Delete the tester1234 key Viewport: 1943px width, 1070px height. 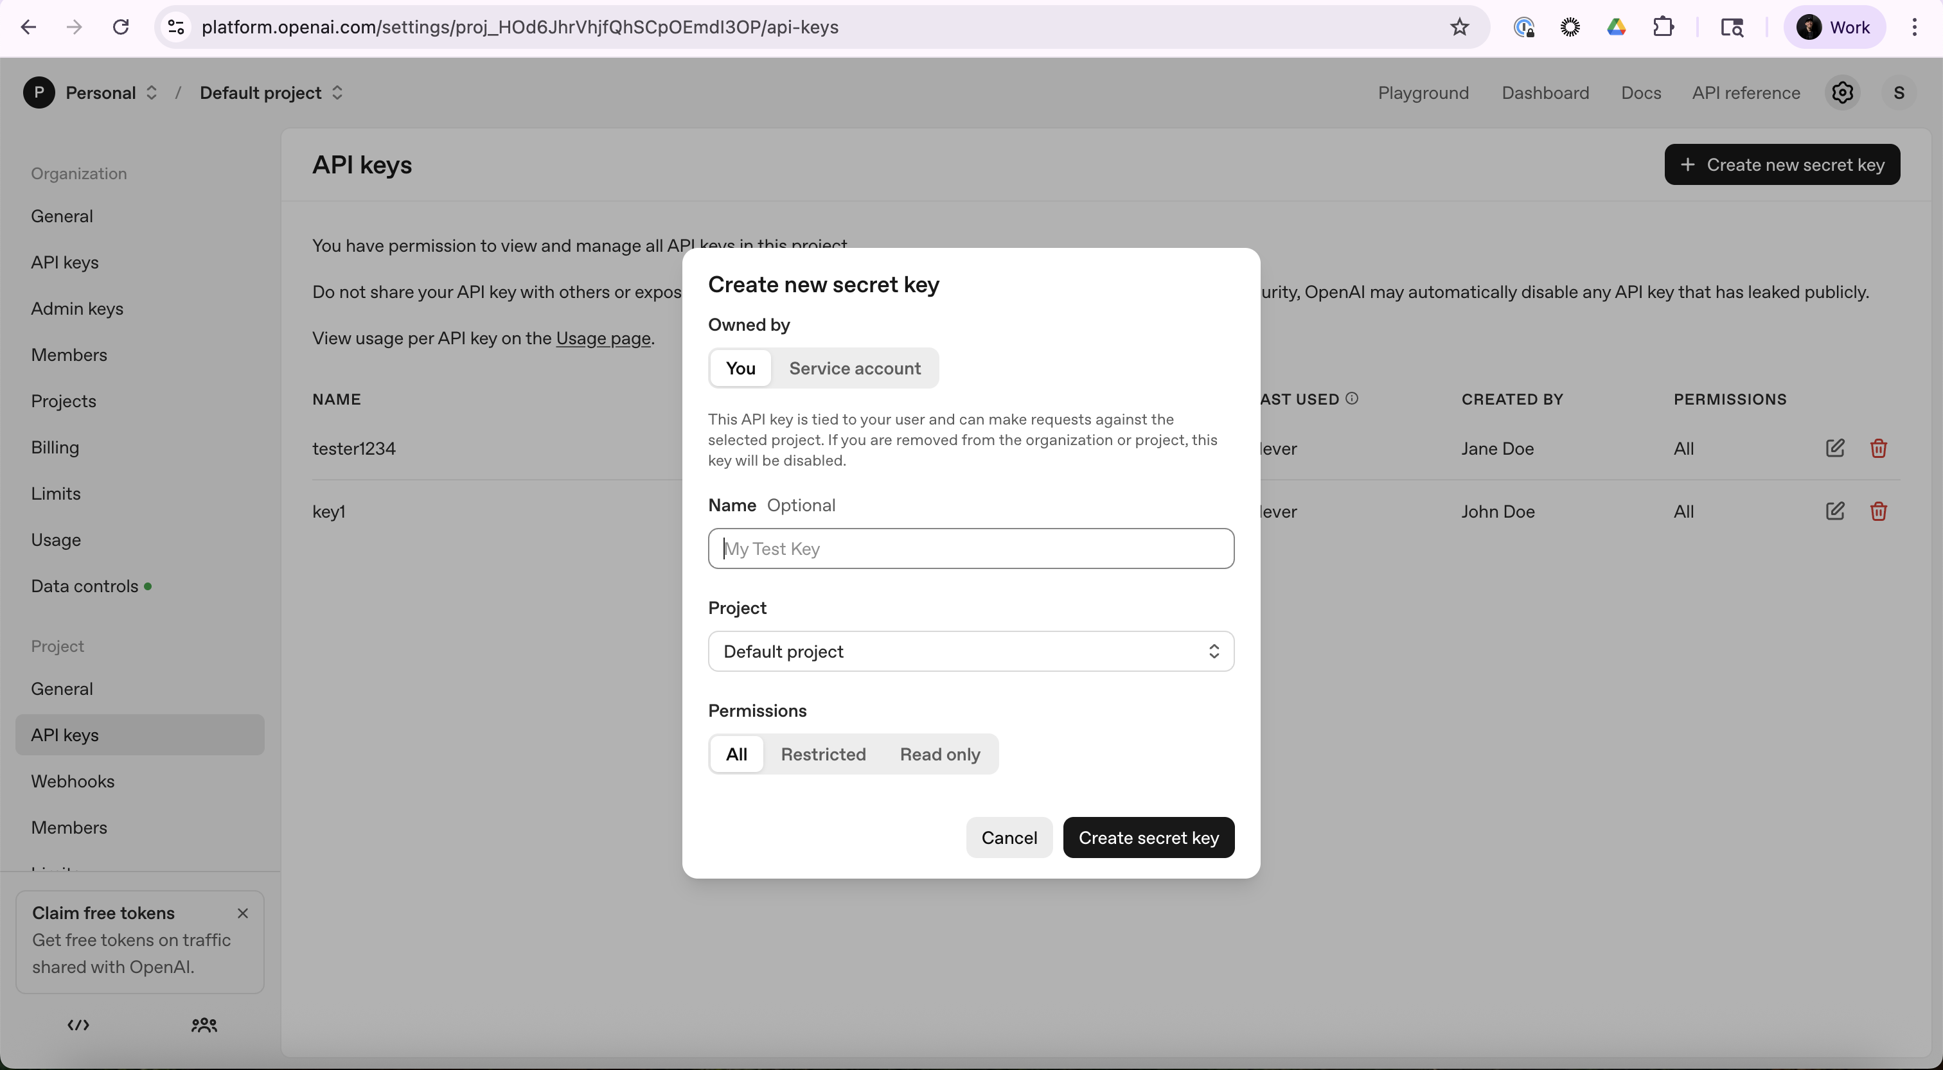[1878, 448]
